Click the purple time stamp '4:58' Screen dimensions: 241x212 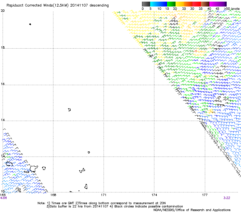pos(3,198)
